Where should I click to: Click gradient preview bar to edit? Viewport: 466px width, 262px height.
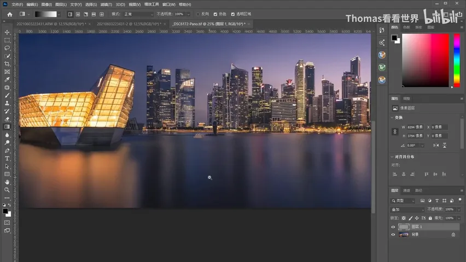pyautogui.click(x=45, y=14)
